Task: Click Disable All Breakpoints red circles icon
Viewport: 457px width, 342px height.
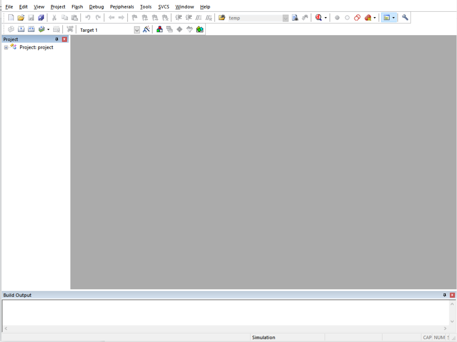Action: point(357,18)
